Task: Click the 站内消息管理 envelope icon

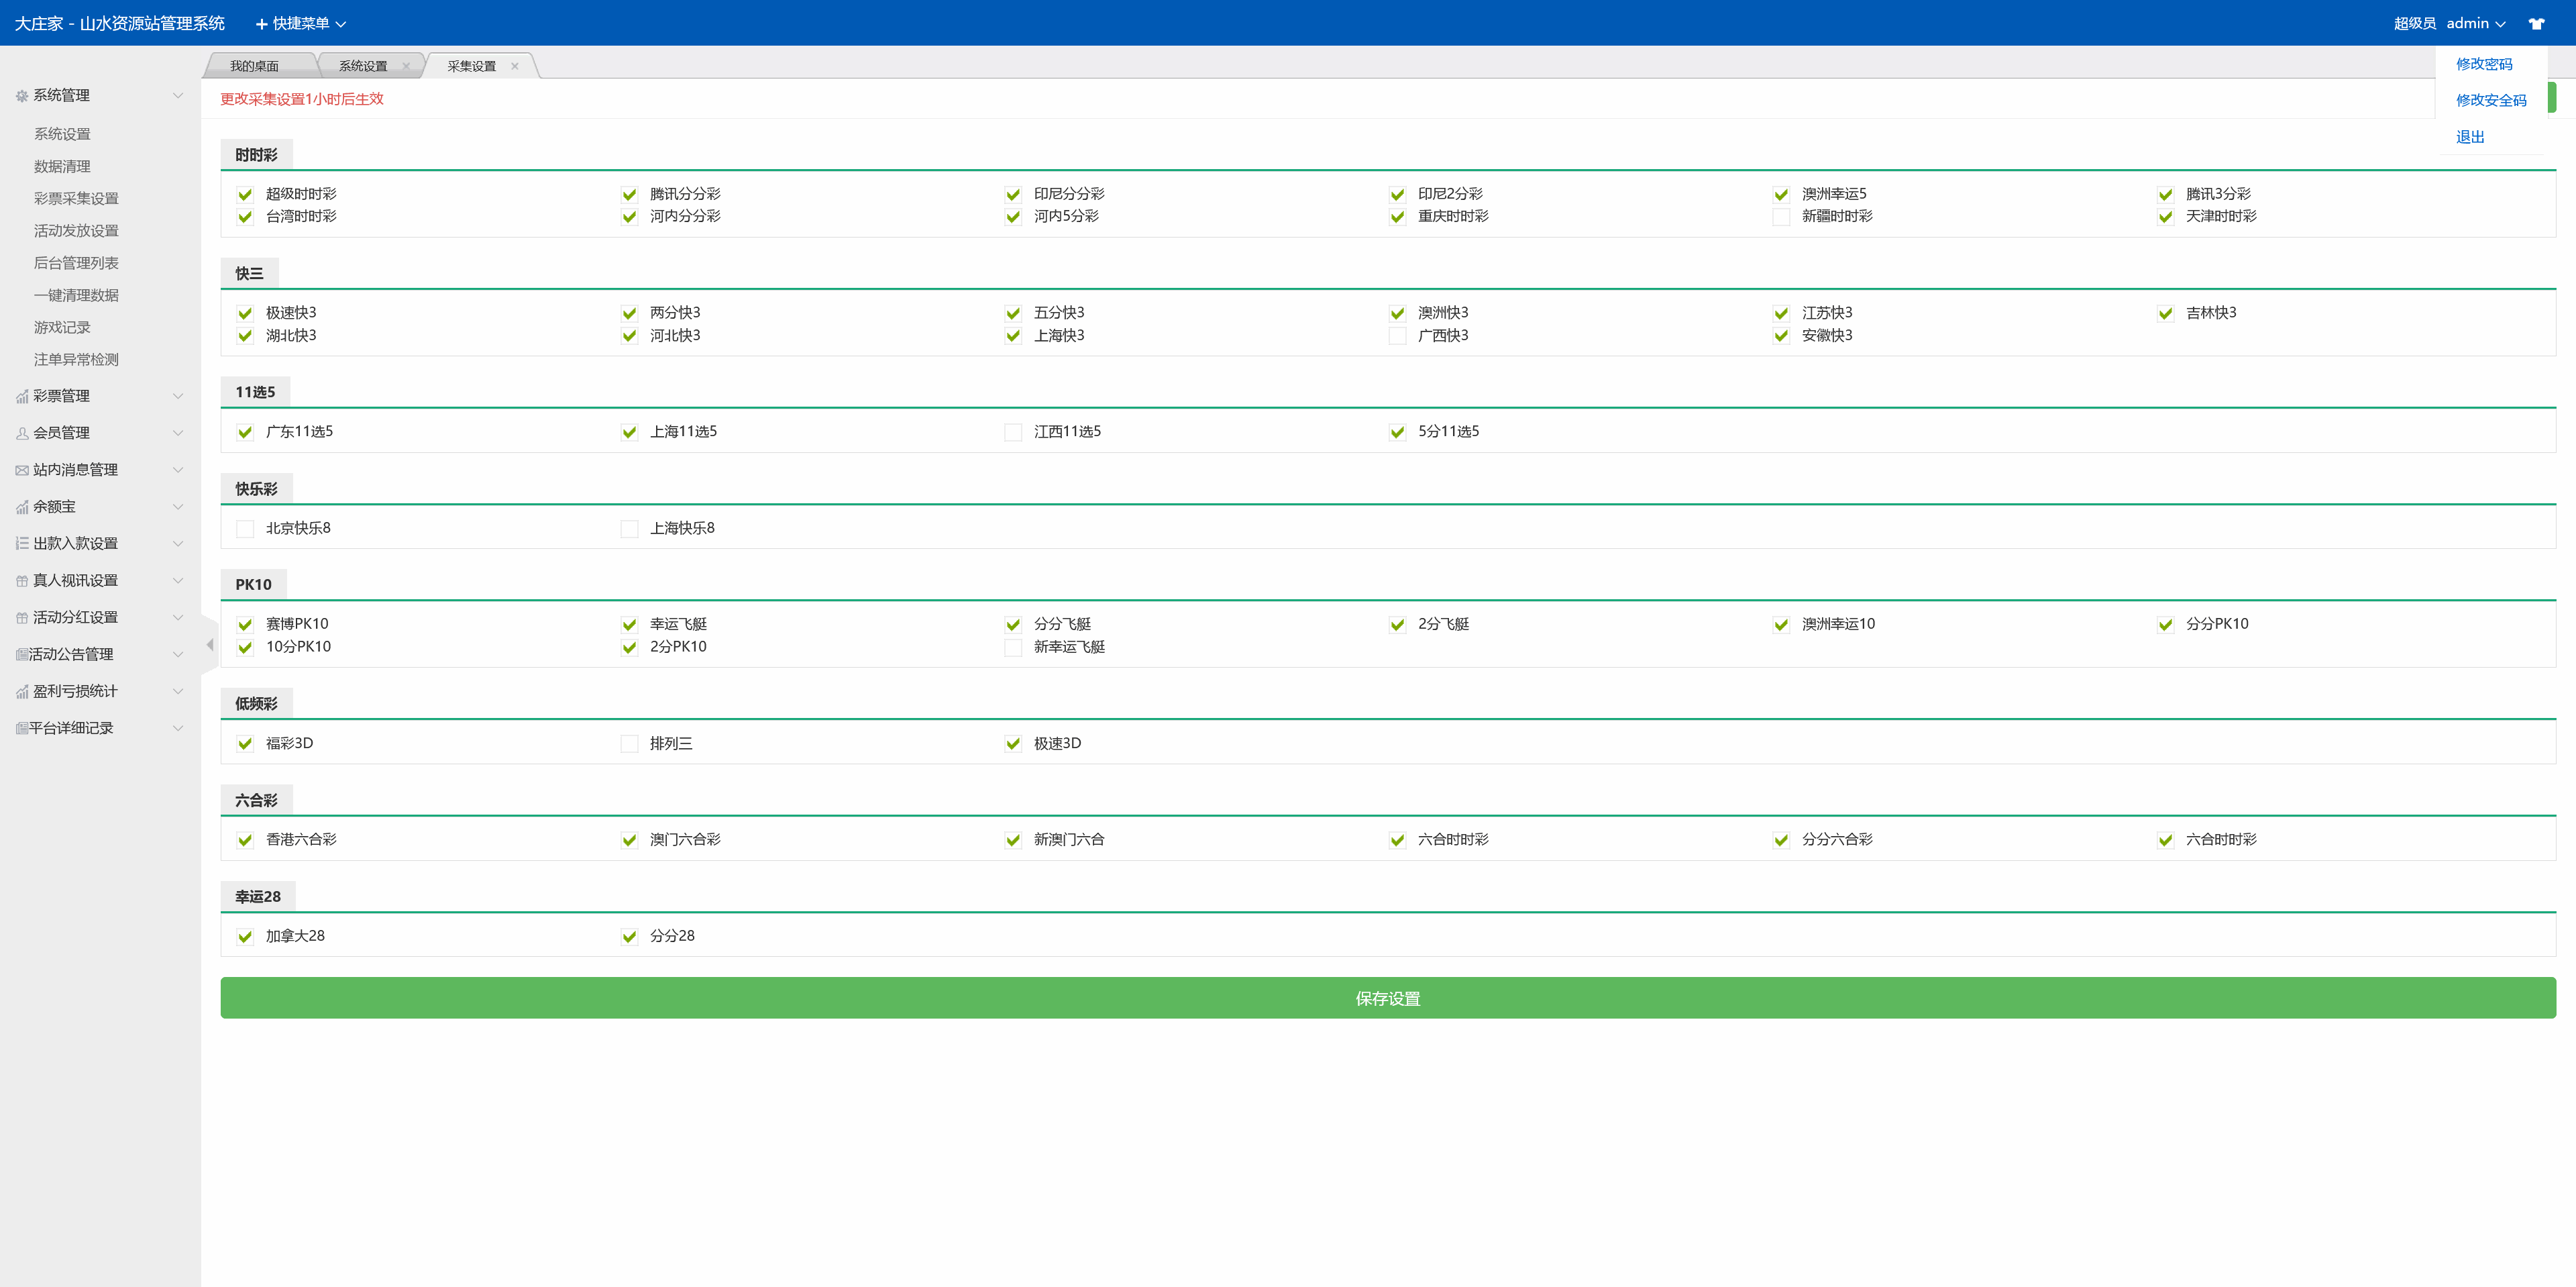Action: click(x=22, y=470)
